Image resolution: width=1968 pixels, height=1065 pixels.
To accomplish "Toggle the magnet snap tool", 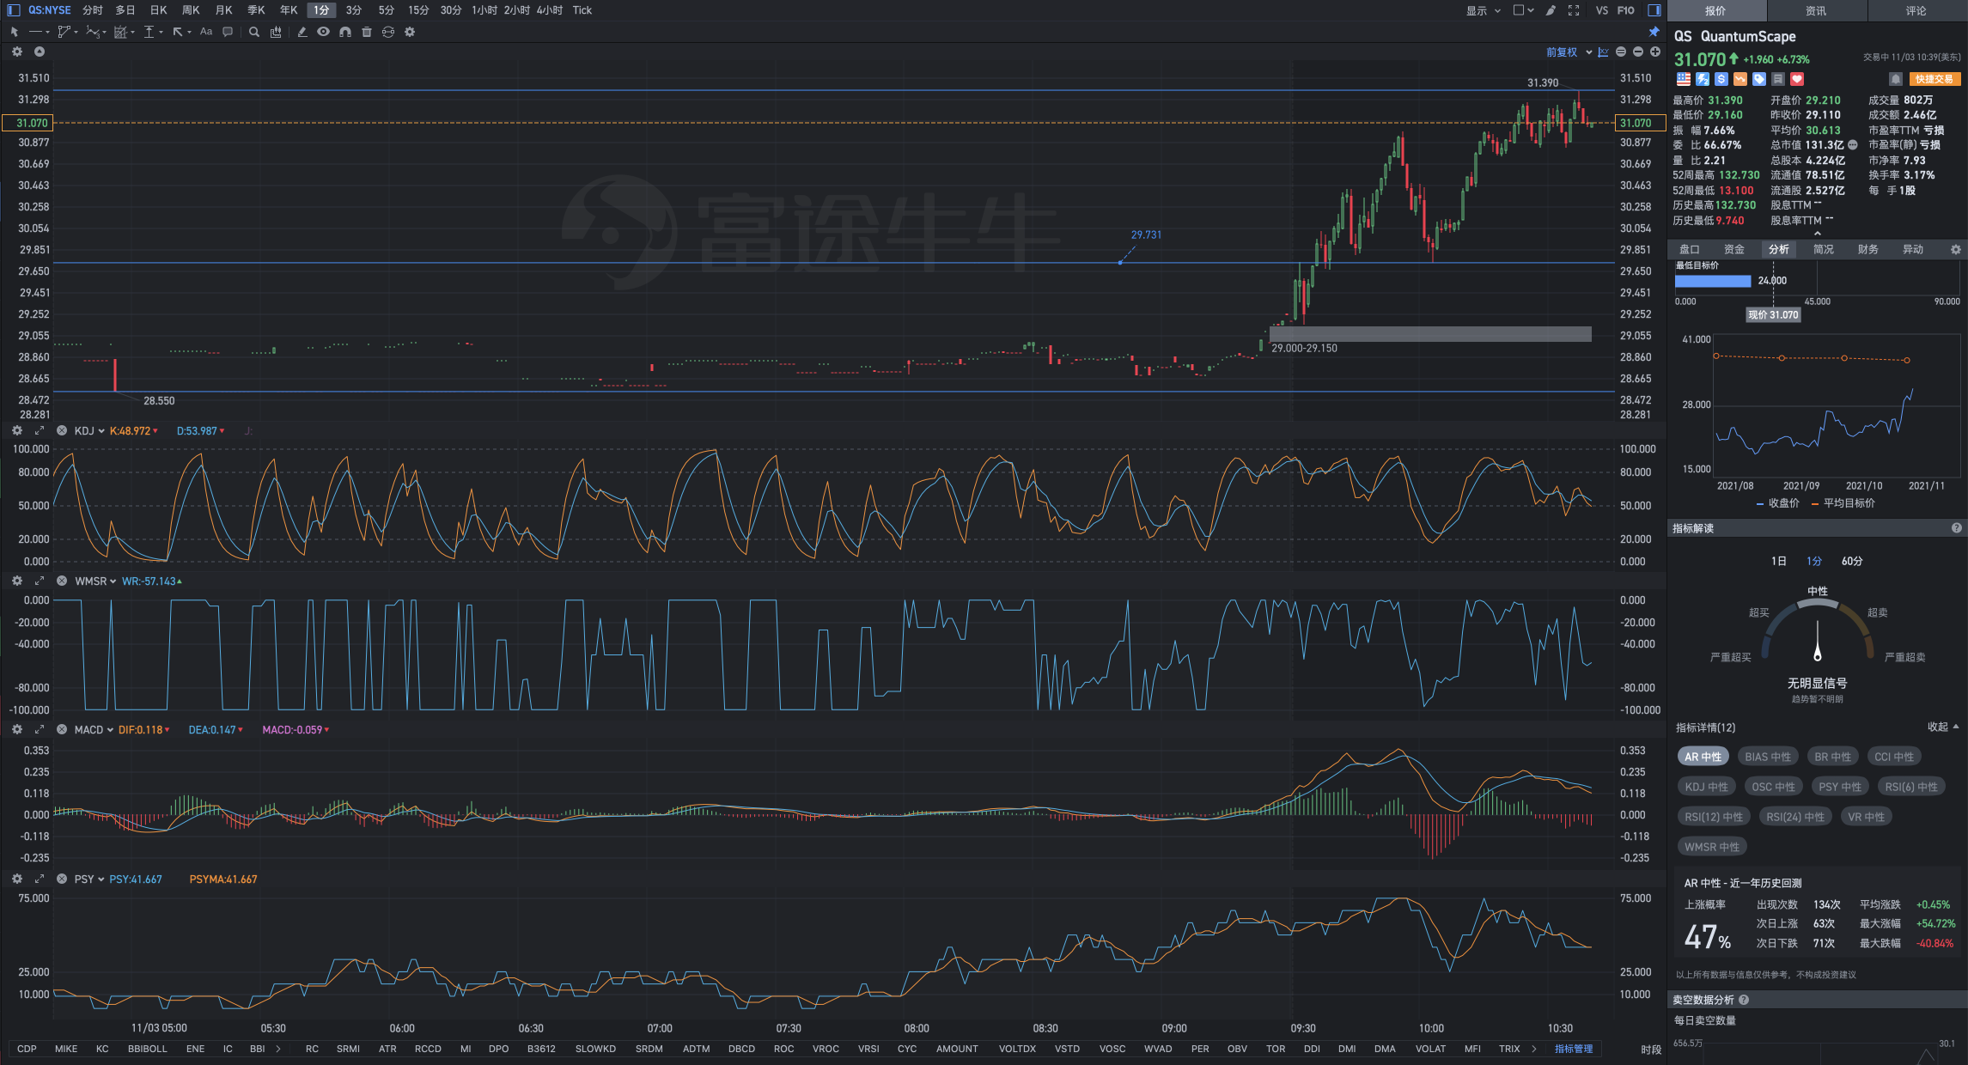I will coord(345,32).
